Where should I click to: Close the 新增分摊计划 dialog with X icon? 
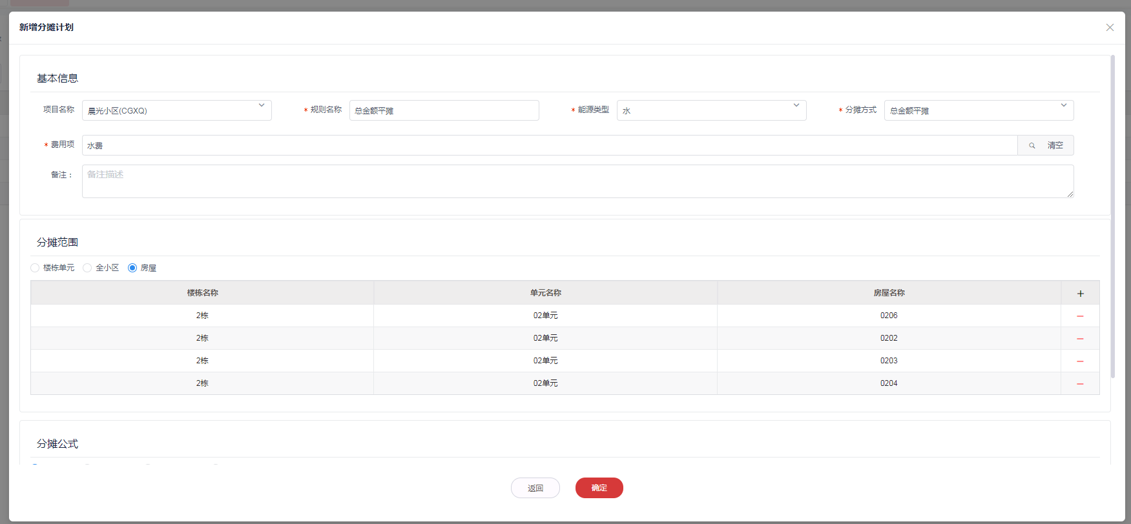point(1110,27)
